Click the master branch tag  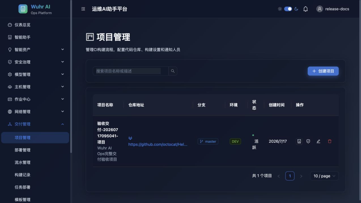[208, 141]
